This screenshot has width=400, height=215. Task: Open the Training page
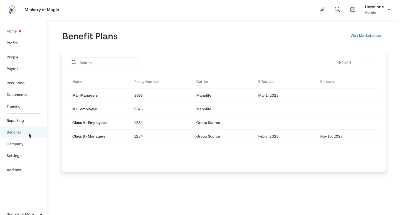(x=13, y=106)
